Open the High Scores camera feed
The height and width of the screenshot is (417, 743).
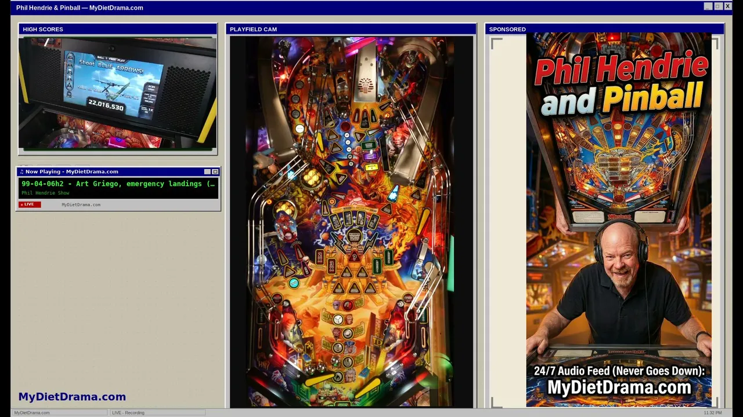pos(117,93)
